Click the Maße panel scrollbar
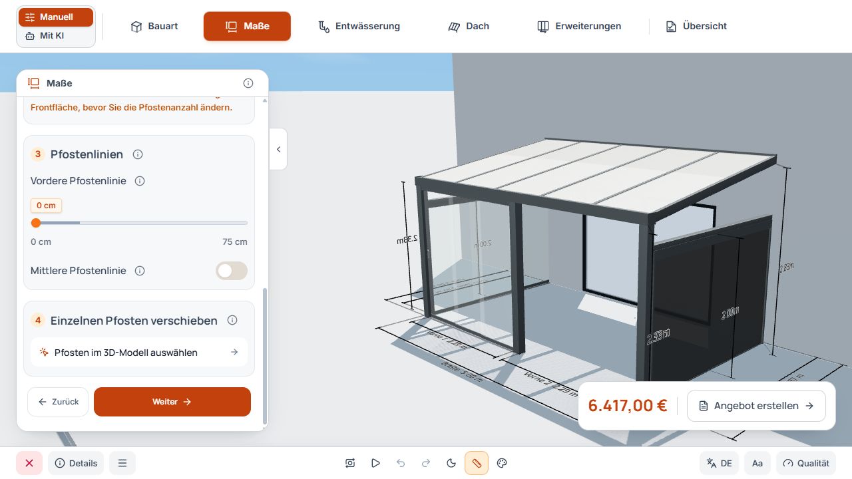This screenshot has height=479, width=852. 265,356
